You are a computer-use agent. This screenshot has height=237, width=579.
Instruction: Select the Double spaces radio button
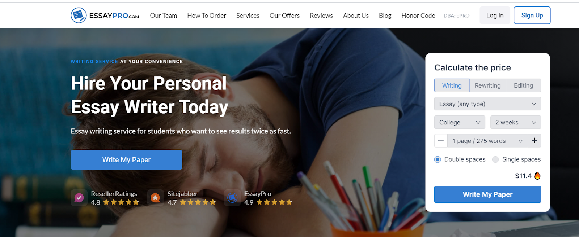[x=438, y=159]
